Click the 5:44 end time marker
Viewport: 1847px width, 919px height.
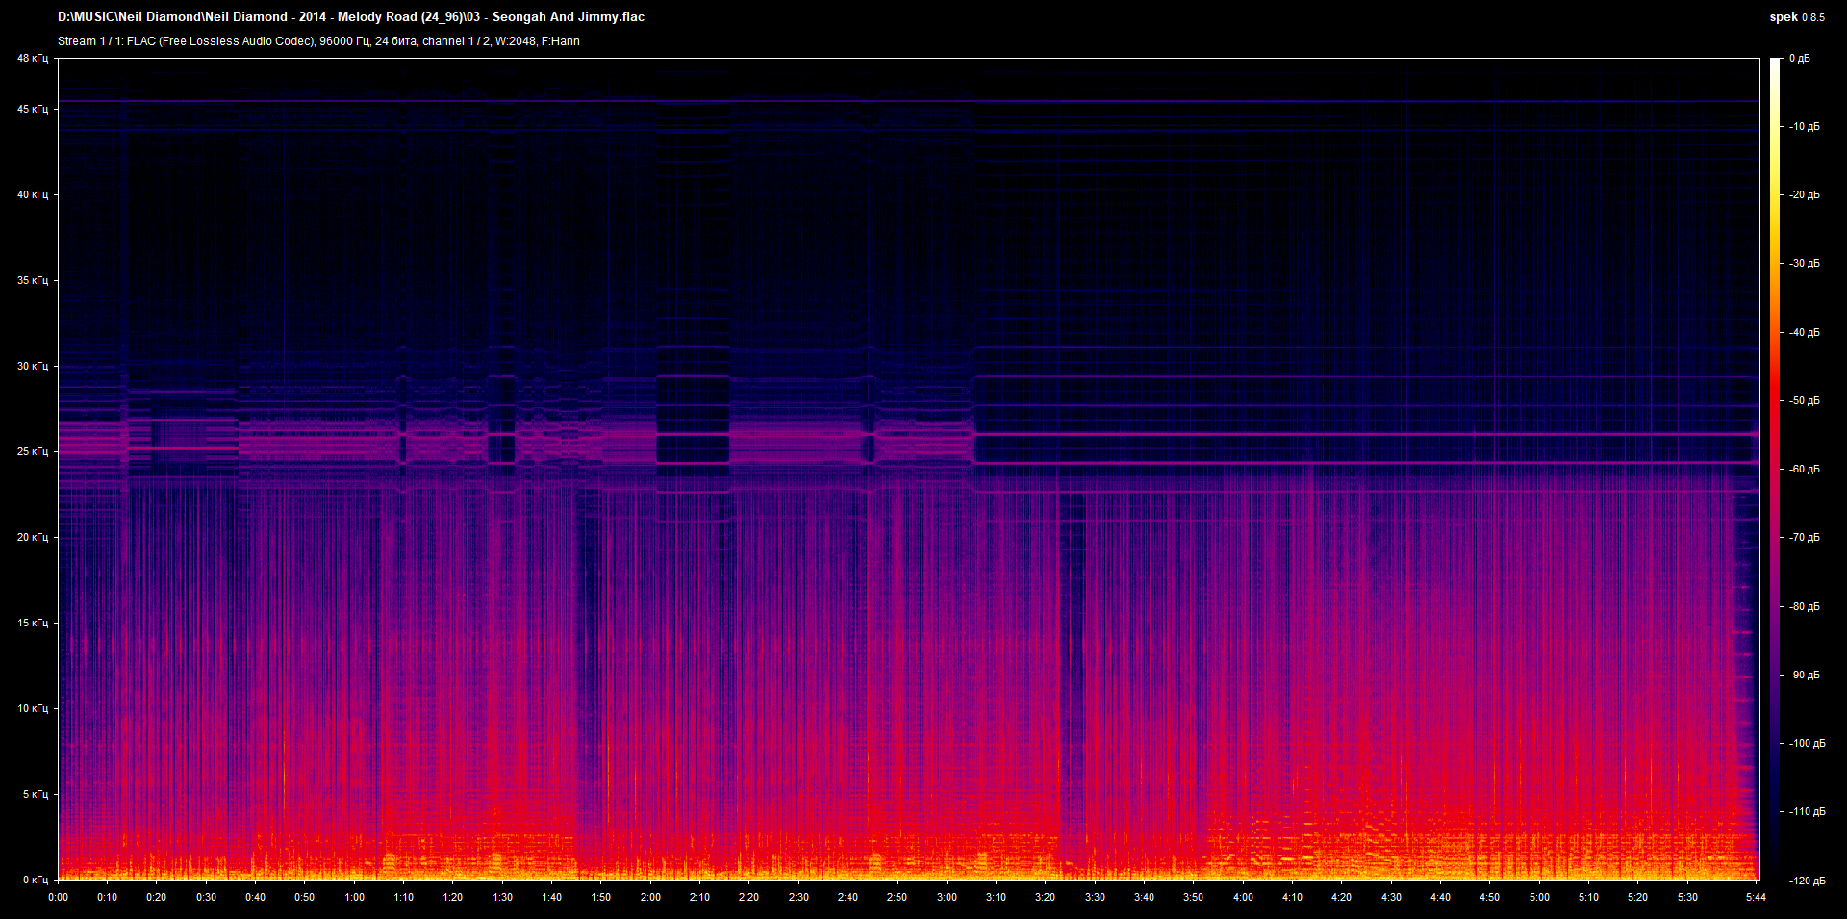coord(1756,897)
